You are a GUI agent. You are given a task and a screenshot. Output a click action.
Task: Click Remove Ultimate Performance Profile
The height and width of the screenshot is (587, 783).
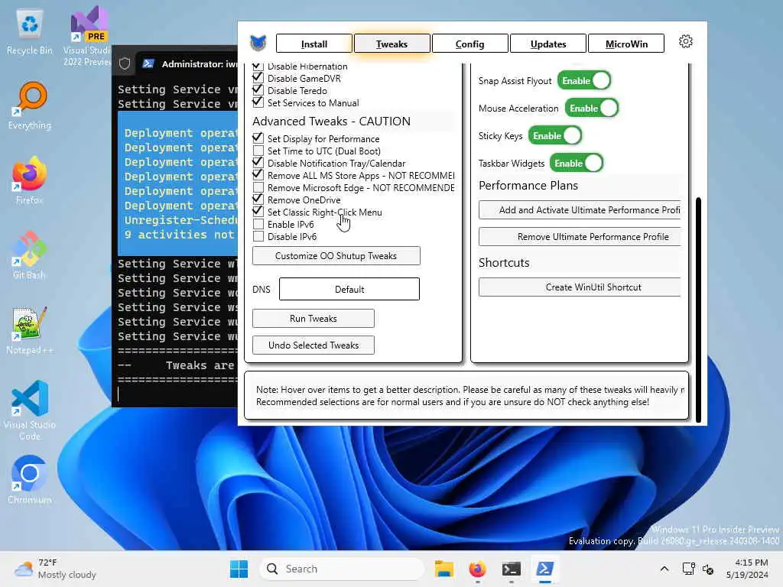point(580,237)
